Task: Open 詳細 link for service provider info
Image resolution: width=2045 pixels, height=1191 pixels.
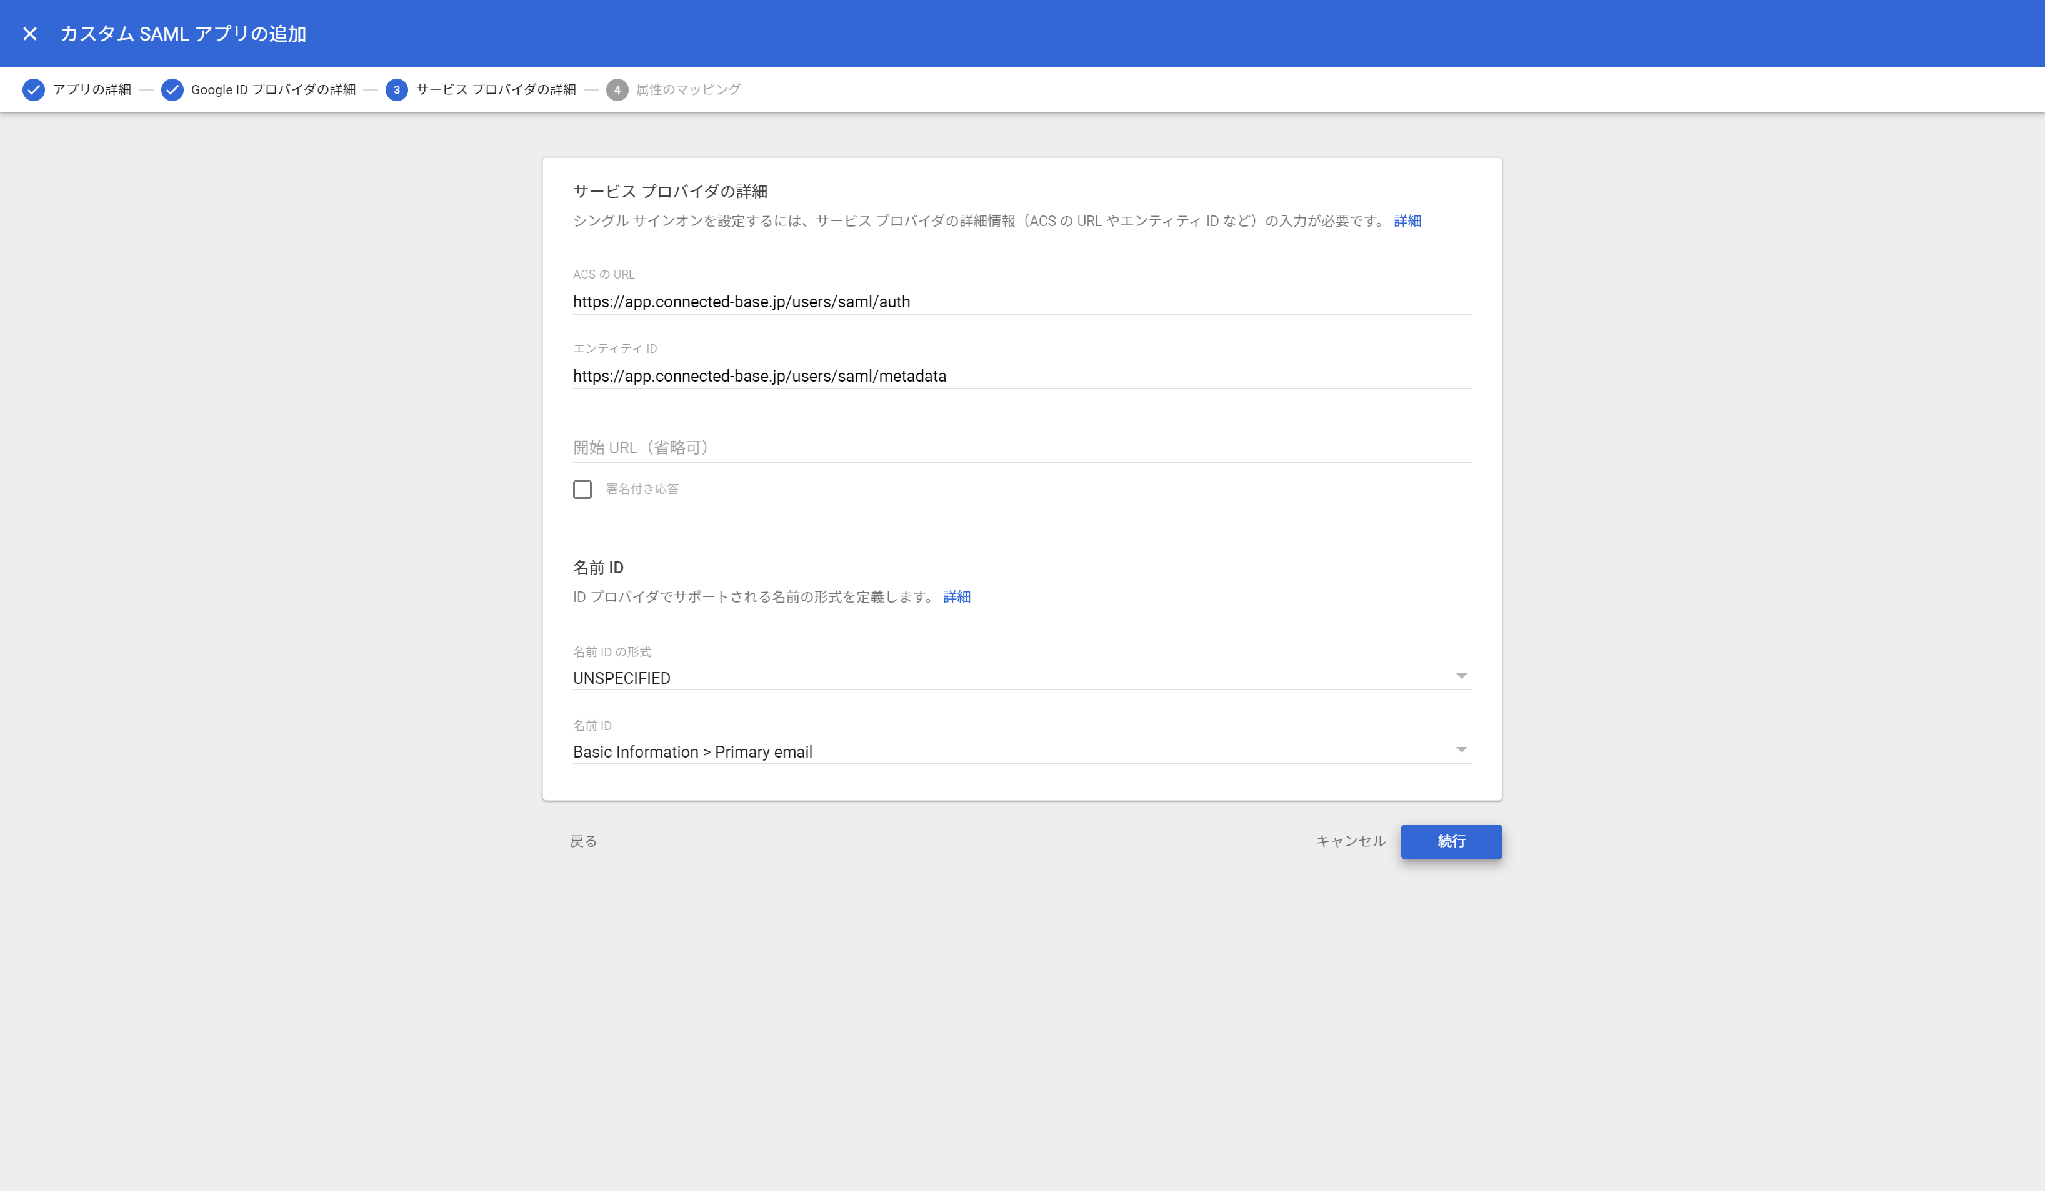Action: [1407, 220]
